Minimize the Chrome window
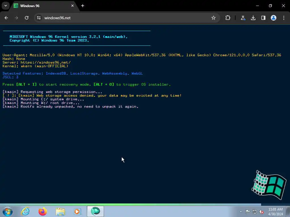The height and width of the screenshot is (217, 290). coord(257,6)
